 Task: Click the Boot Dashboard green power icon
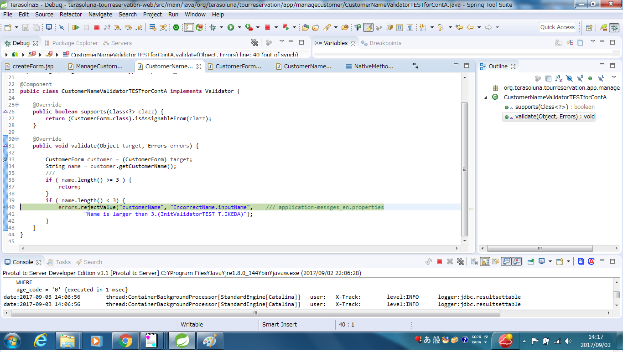pyautogui.click(x=176, y=27)
